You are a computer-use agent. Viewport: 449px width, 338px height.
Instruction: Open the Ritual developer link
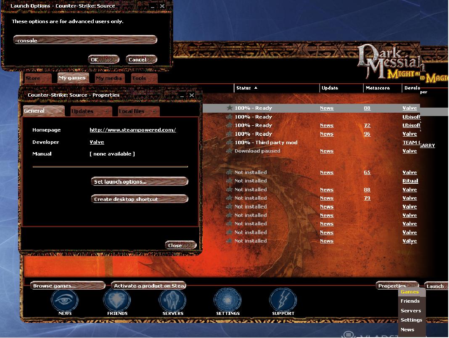click(410, 181)
